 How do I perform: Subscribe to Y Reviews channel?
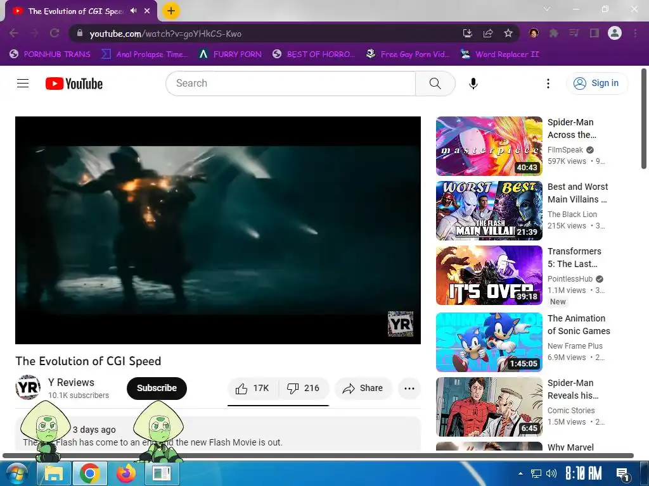coord(157,389)
